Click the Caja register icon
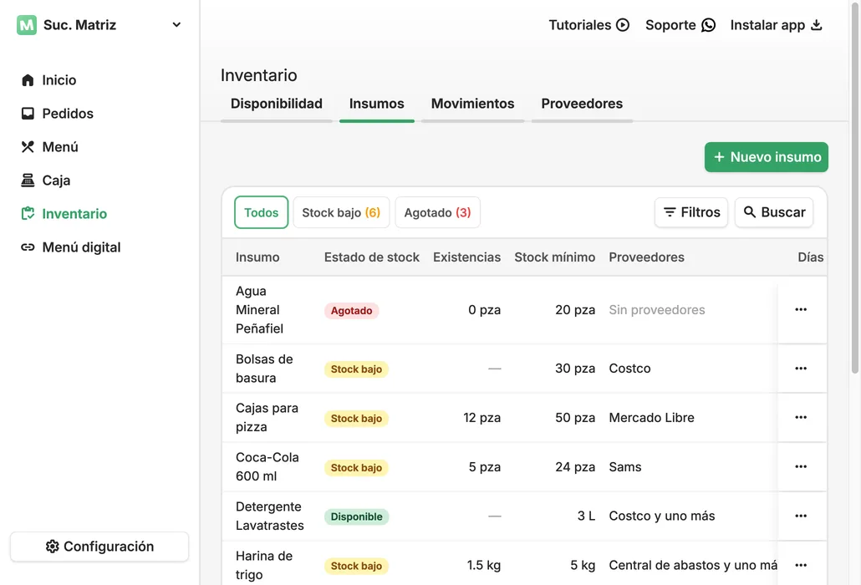Image resolution: width=861 pixels, height=585 pixels. [x=28, y=181]
